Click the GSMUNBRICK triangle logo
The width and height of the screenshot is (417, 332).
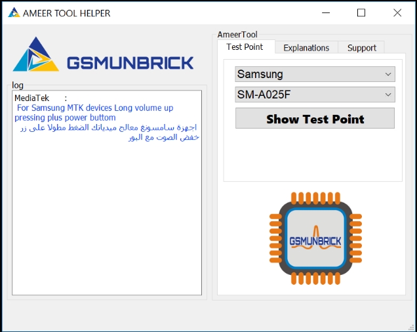36,54
